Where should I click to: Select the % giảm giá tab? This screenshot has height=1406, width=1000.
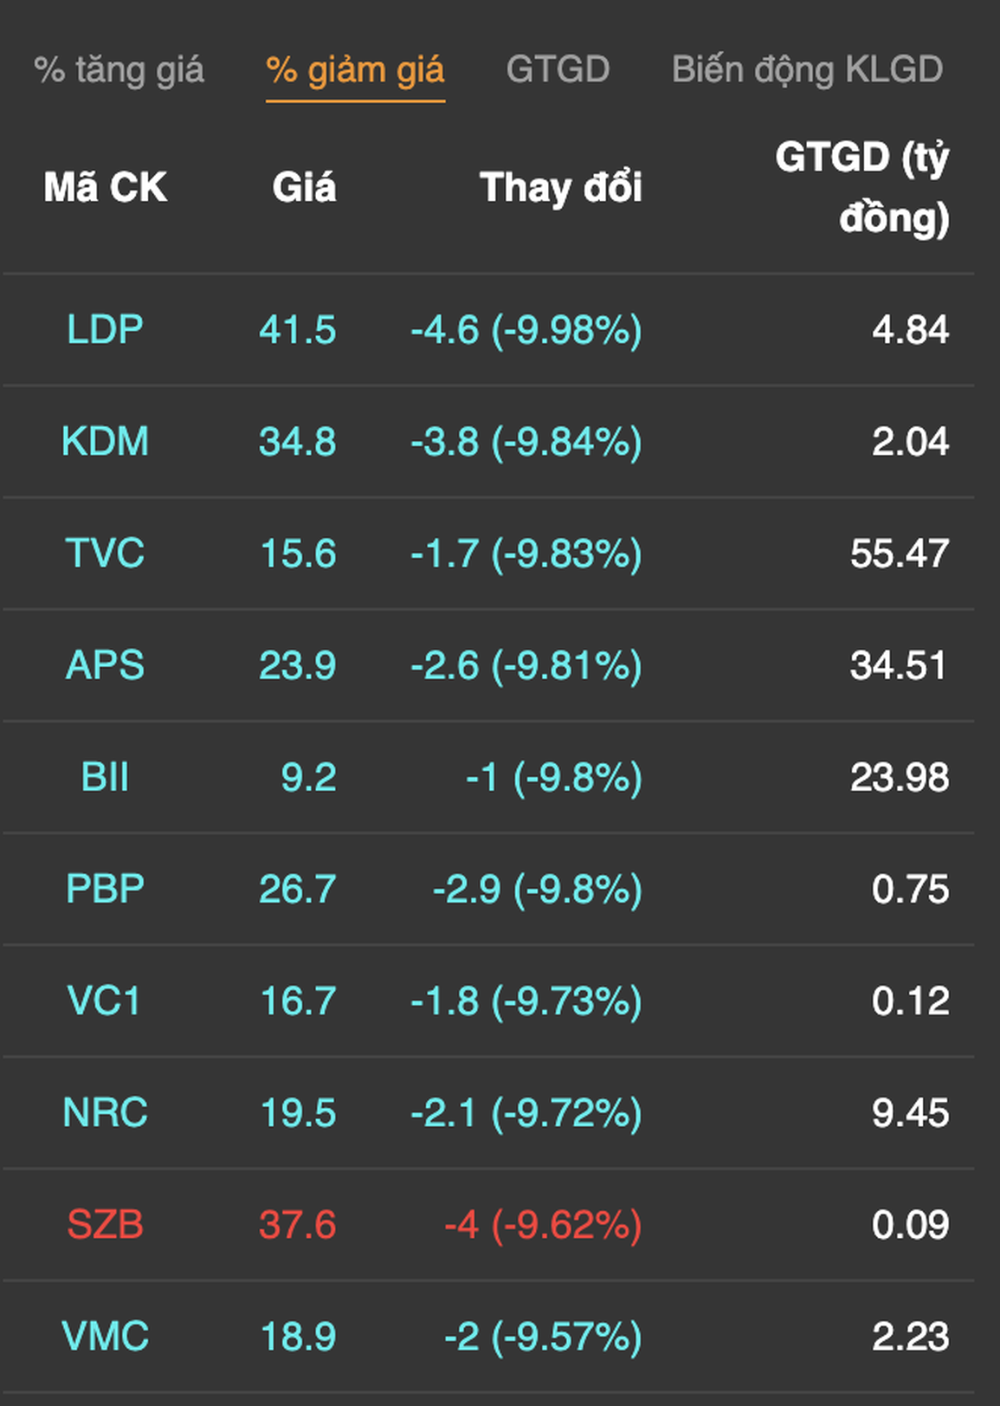click(355, 70)
